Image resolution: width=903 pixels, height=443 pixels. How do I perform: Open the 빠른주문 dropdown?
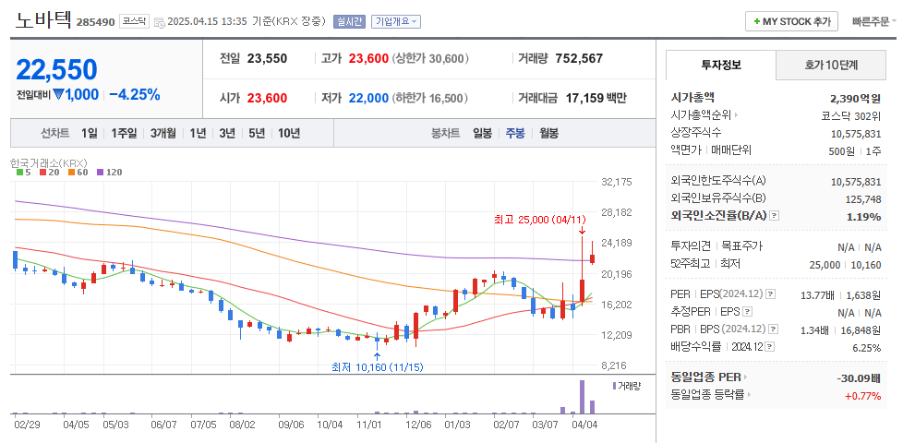(874, 22)
